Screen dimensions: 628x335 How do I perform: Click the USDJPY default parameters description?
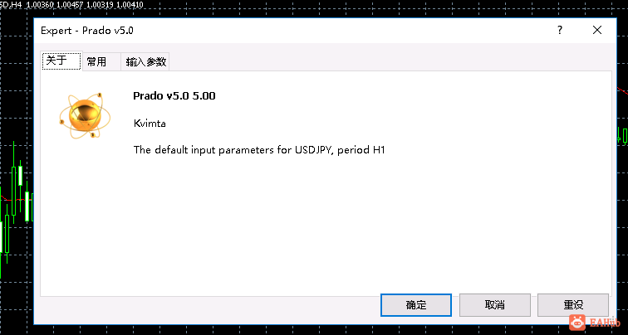pyautogui.click(x=259, y=150)
